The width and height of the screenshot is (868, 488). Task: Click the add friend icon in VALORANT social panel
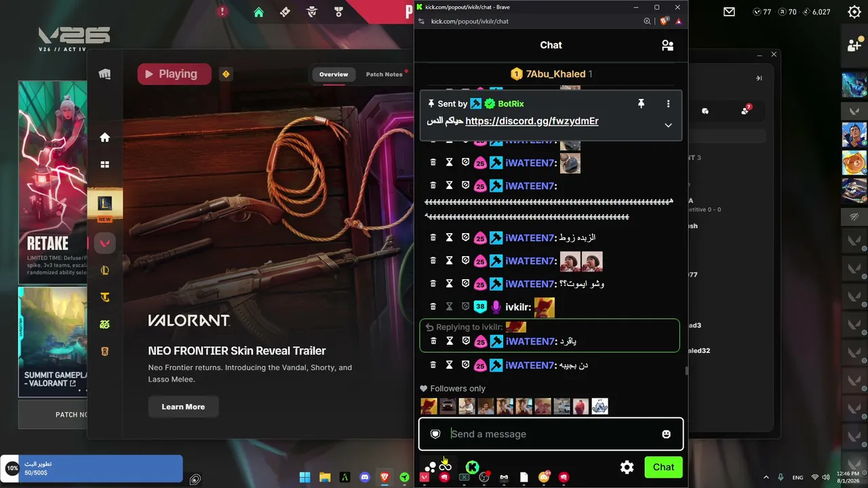point(854,45)
